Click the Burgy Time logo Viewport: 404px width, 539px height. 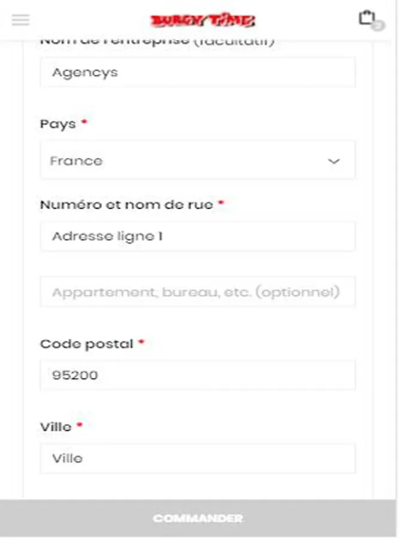tap(202, 21)
